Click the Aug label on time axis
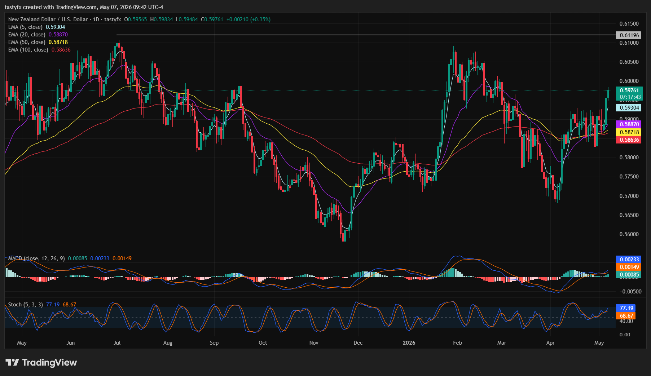Image resolution: width=651 pixels, height=376 pixels. [x=168, y=343]
